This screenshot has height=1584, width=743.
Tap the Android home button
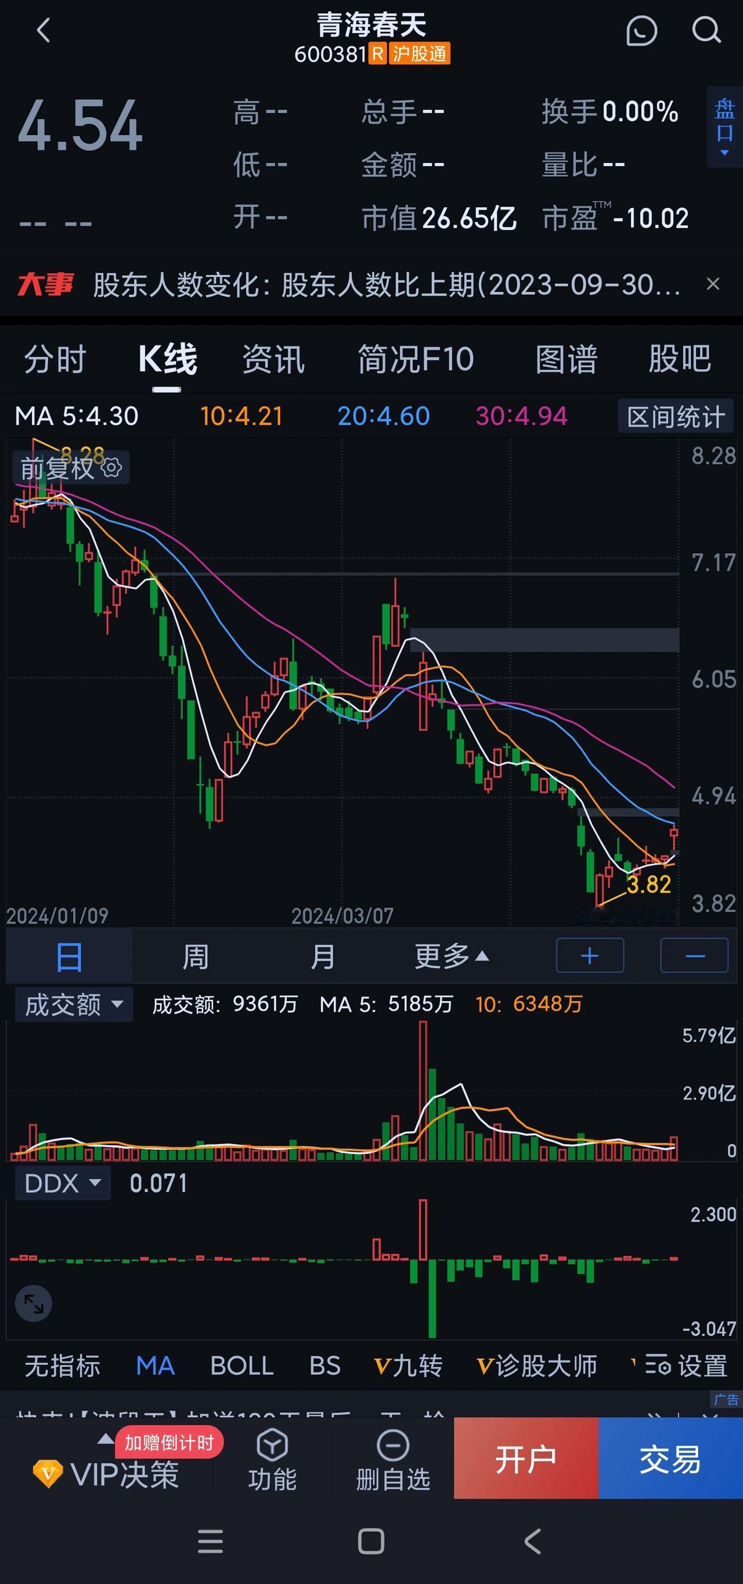click(371, 1542)
